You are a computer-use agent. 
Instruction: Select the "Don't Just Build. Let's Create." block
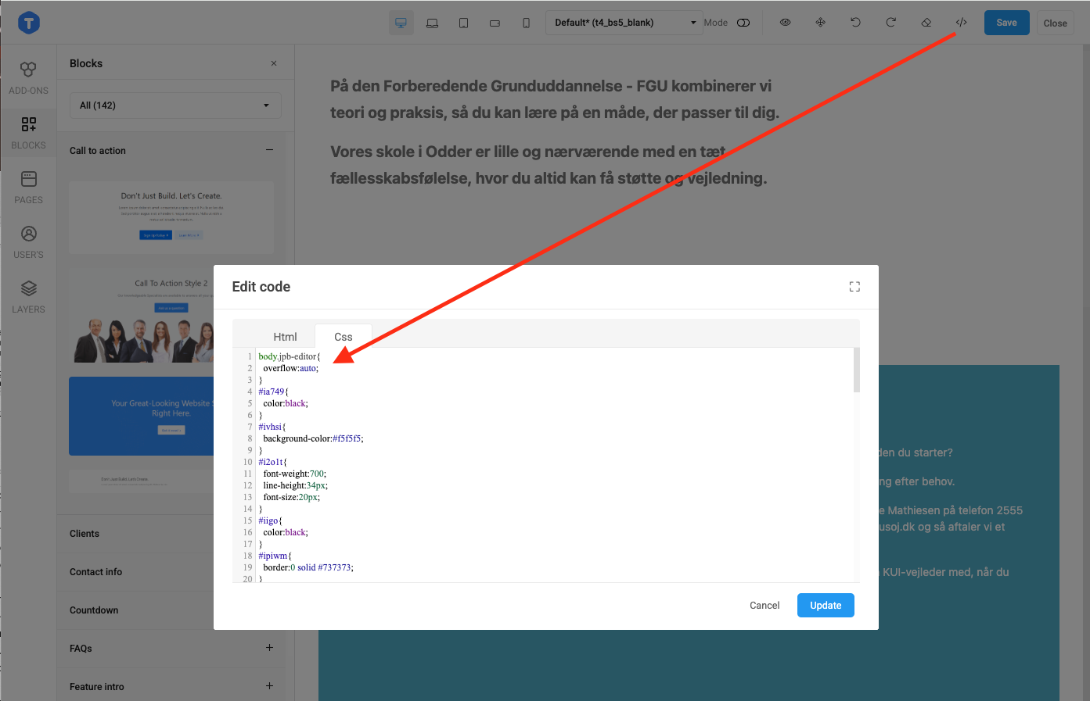coord(171,217)
